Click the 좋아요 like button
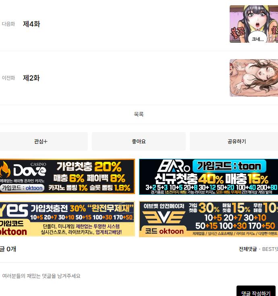 pyautogui.click(x=139, y=141)
